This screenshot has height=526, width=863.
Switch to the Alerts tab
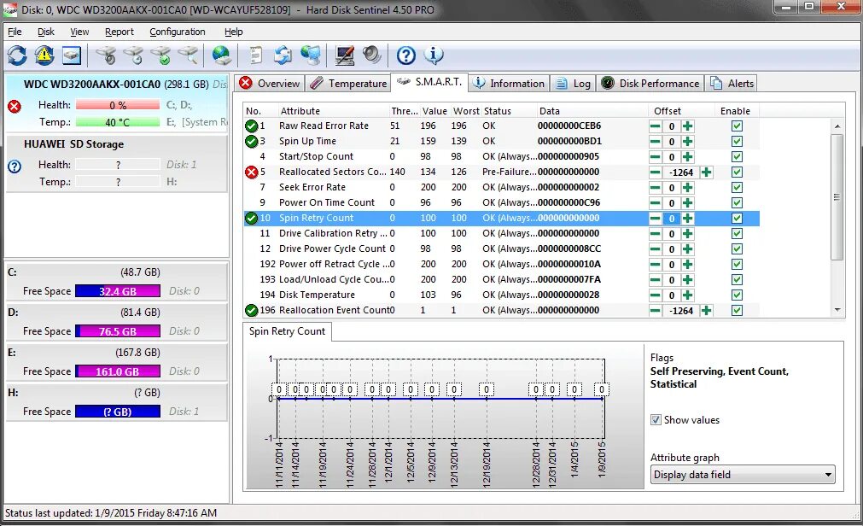[x=732, y=83]
